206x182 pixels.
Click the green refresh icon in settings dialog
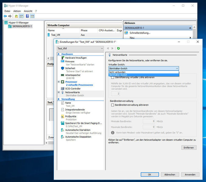[118, 48]
